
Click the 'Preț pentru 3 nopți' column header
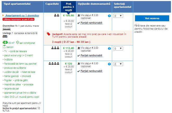coord(68,6)
